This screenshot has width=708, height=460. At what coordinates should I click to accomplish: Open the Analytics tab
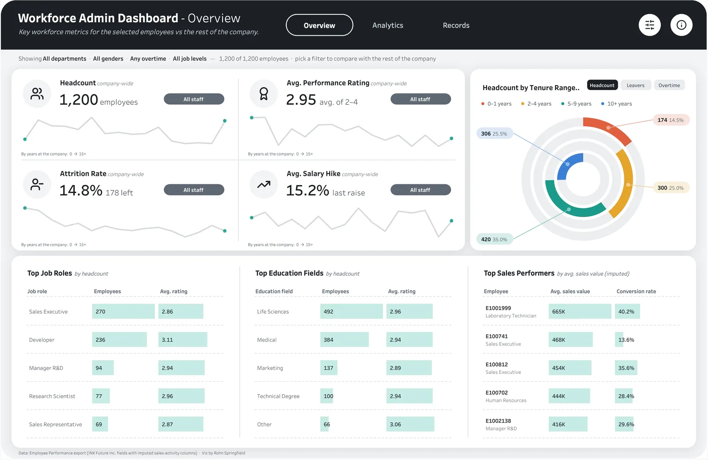tap(388, 25)
